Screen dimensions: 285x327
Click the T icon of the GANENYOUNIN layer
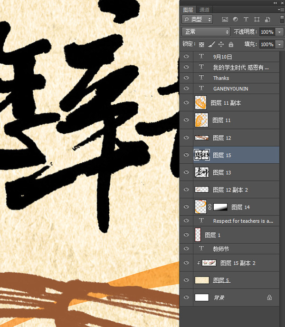click(201, 88)
